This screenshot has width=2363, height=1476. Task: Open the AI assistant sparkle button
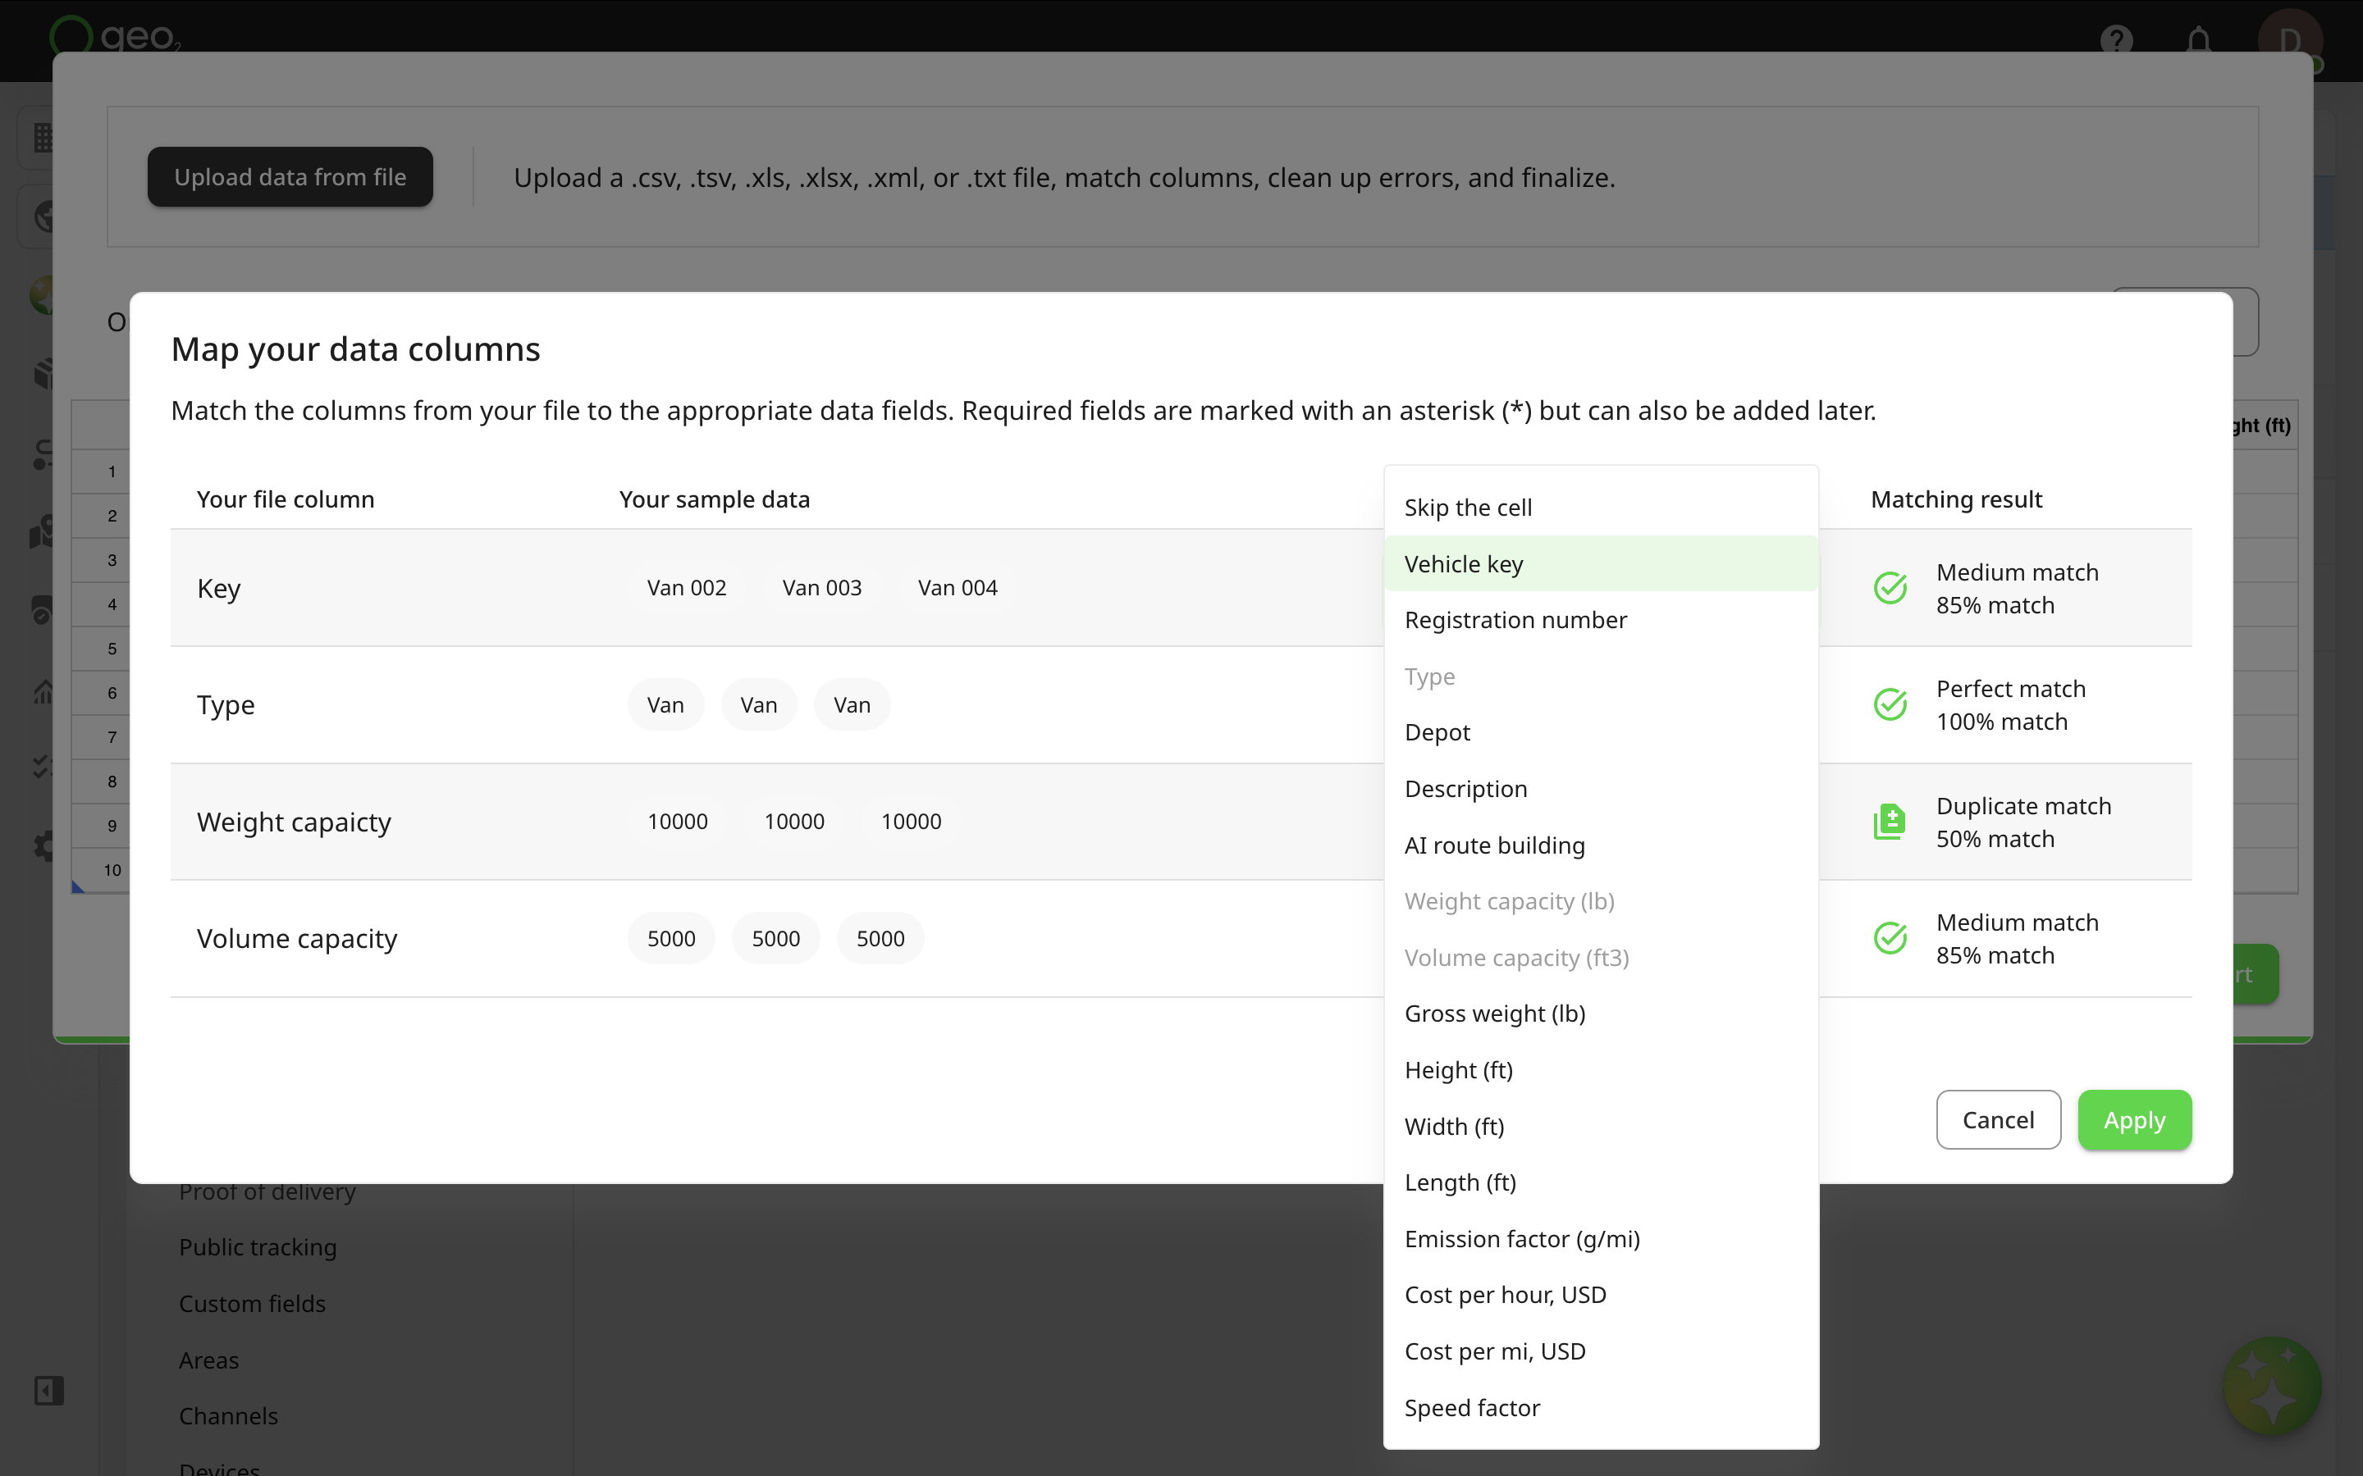pos(2271,1385)
